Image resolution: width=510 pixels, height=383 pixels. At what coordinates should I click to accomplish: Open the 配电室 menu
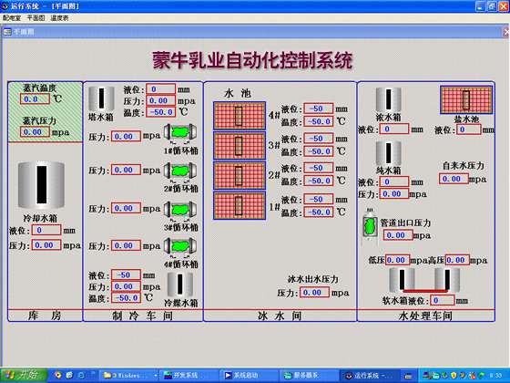[x=12, y=18]
